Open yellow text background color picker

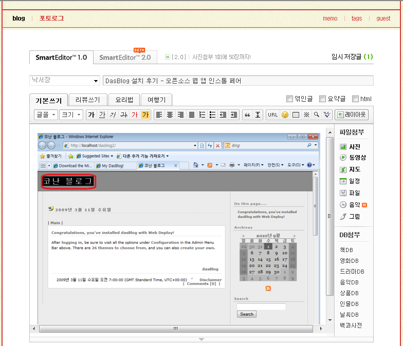(145, 115)
